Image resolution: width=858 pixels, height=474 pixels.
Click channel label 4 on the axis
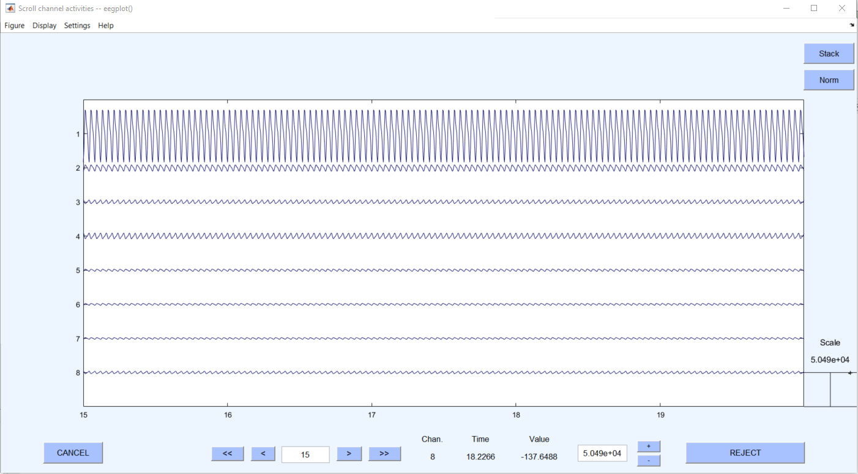point(78,236)
